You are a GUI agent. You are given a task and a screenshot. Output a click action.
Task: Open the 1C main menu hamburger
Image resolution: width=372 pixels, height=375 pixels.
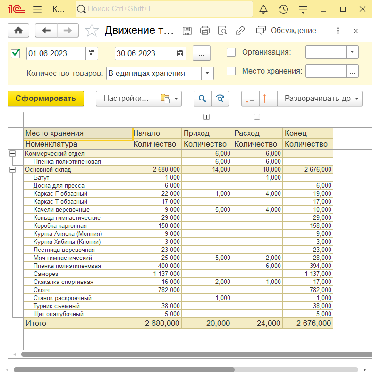pos(37,9)
